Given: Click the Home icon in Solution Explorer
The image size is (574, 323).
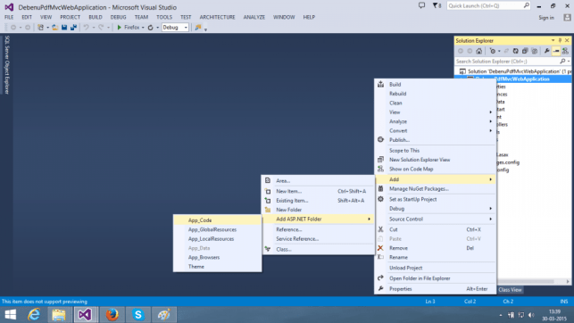Looking at the screenshot, I should [478, 51].
